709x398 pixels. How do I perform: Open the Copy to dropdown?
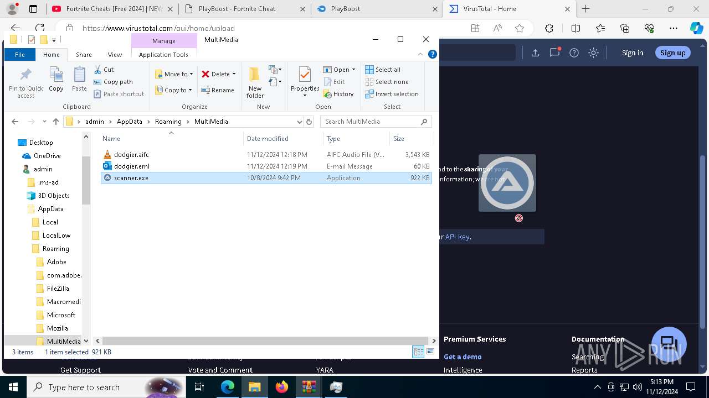click(x=173, y=90)
